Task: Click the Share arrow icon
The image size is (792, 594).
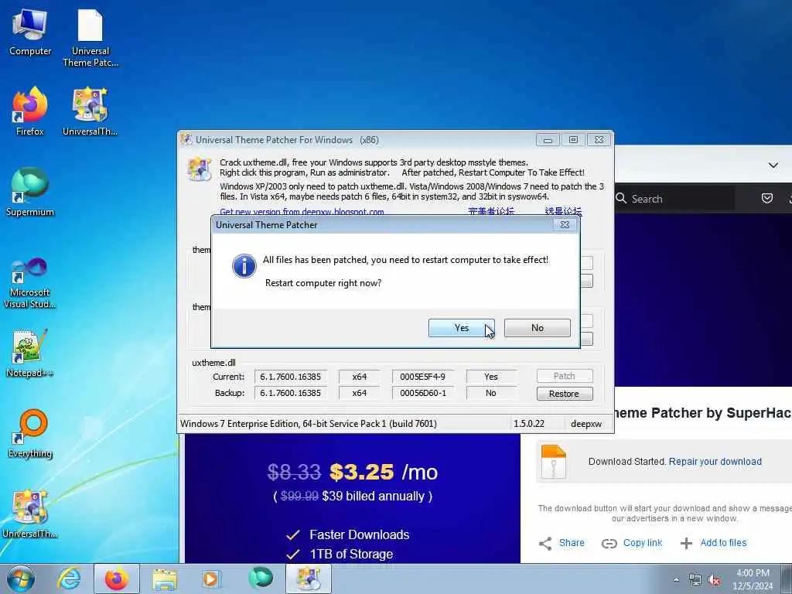Action: (545, 544)
